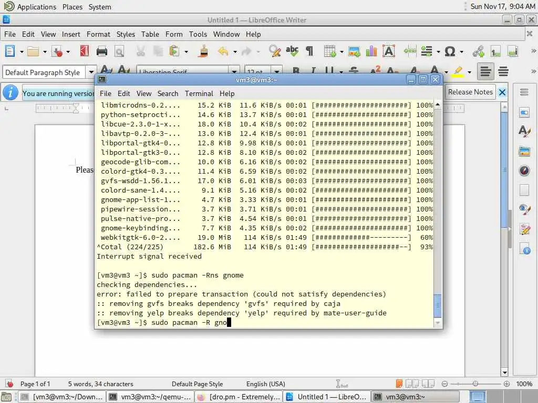538x403 pixels.
Task: Click the Print icon in Writer toolbar
Action: pyautogui.click(x=102, y=51)
